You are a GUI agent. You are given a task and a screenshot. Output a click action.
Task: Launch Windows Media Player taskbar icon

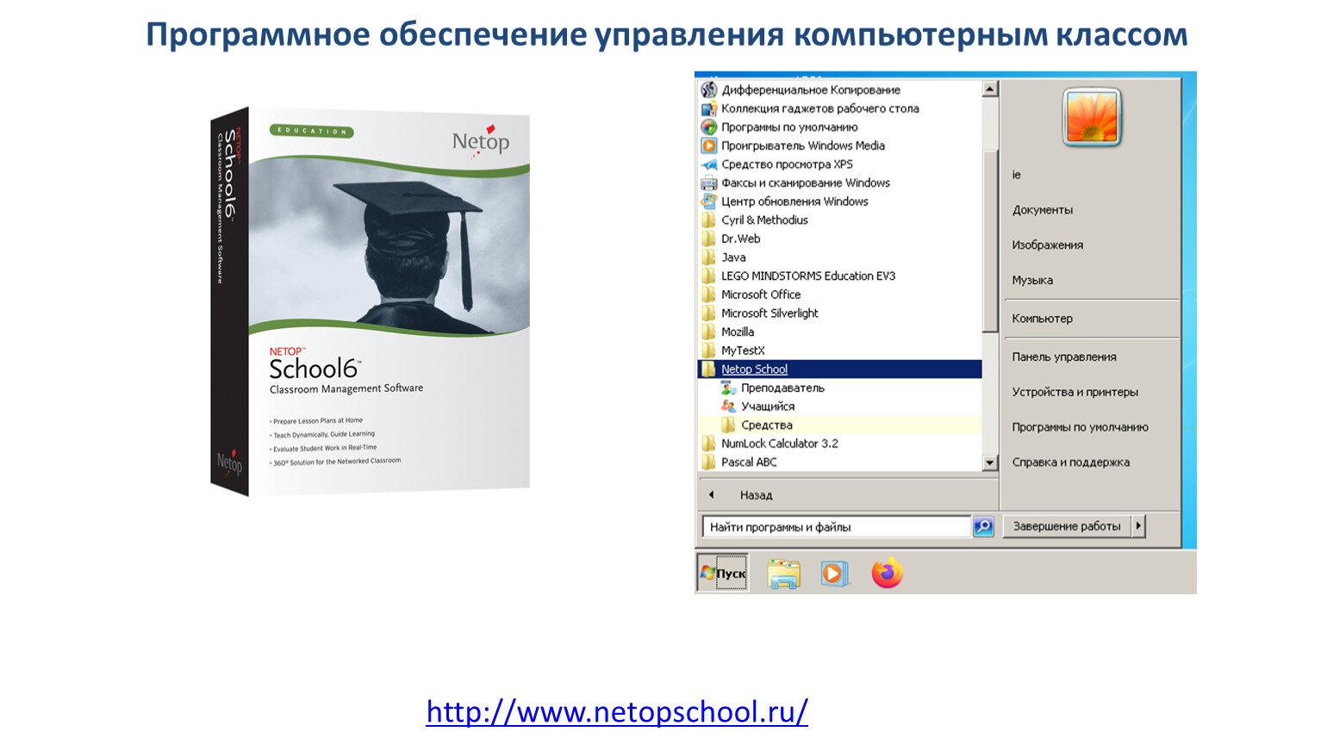tap(834, 573)
